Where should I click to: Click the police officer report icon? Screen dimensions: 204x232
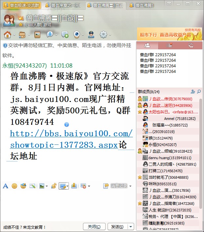pyautogui.click(x=91, y=34)
